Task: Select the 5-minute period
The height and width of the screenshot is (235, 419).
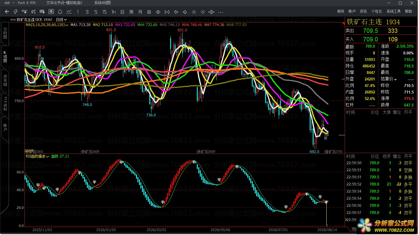Action: click(x=96, y=12)
